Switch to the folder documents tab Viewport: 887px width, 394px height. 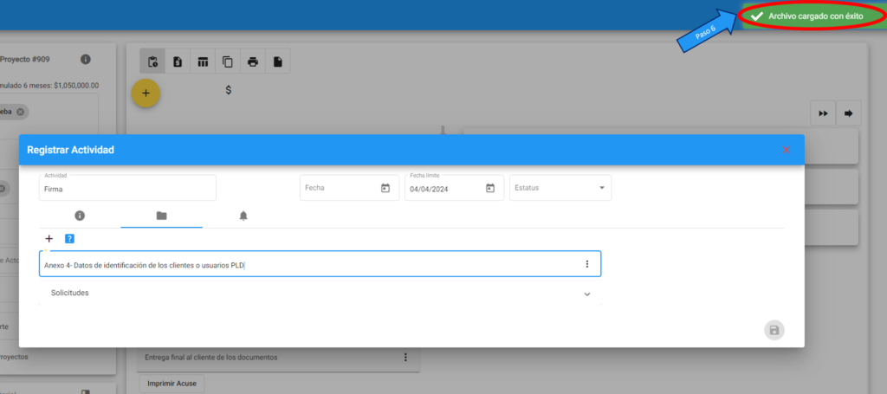pyautogui.click(x=162, y=216)
